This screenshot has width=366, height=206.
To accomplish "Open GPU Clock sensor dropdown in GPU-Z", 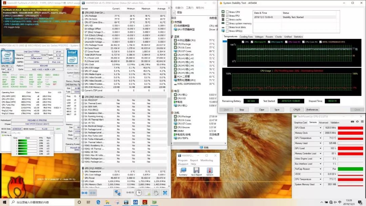I will [x=320, y=128].
